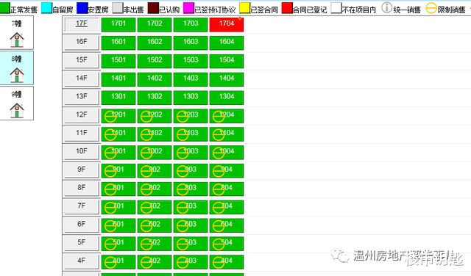Select the 15F floor button
Image resolution: width=471 pixels, height=276 pixels.
point(82,61)
